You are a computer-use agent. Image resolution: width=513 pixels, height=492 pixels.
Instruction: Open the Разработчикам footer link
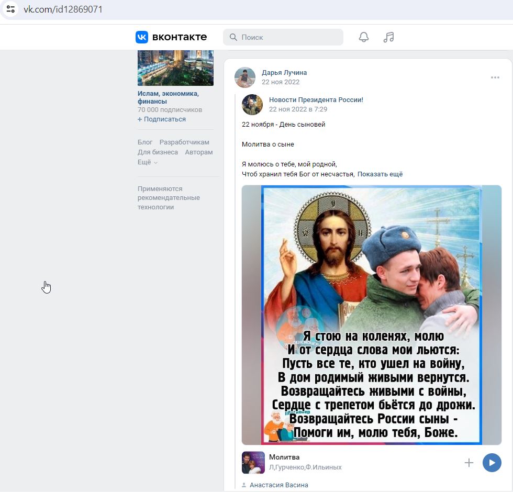(184, 142)
